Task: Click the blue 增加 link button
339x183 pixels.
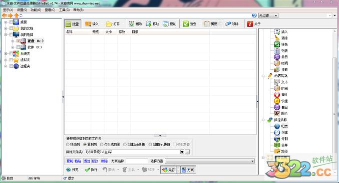Action: pos(87,161)
